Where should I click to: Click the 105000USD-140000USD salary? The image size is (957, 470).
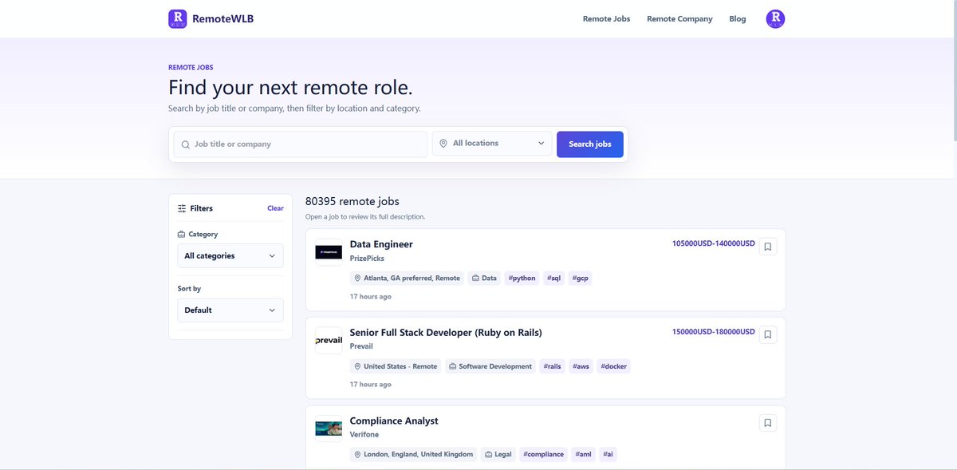pos(713,243)
